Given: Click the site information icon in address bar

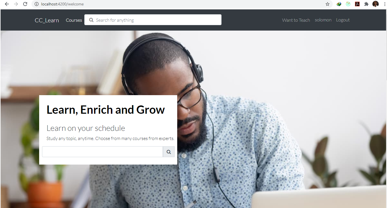Looking at the screenshot, I should coord(36,4).
